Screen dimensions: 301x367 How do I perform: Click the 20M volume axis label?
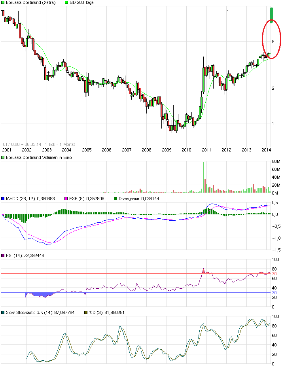coord(276,185)
